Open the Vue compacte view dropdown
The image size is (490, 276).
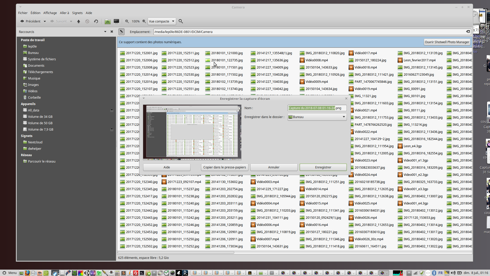[x=162, y=21]
